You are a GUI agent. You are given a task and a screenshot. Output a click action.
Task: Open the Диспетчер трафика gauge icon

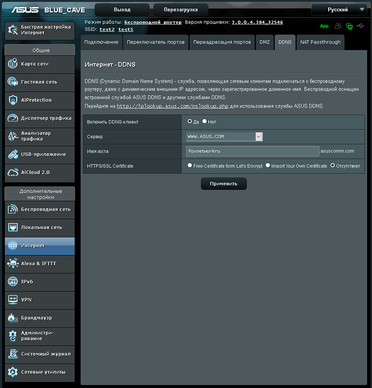point(13,118)
